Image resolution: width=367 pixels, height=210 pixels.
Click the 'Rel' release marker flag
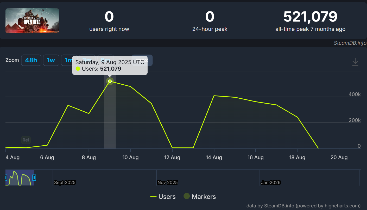[26, 140]
